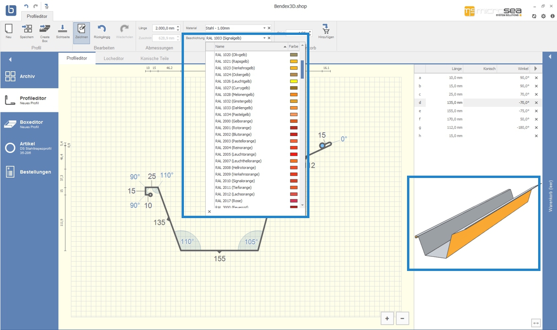Select the blue endpoint handle on the profile
The height and width of the screenshot is (330, 557).
pos(322,145)
